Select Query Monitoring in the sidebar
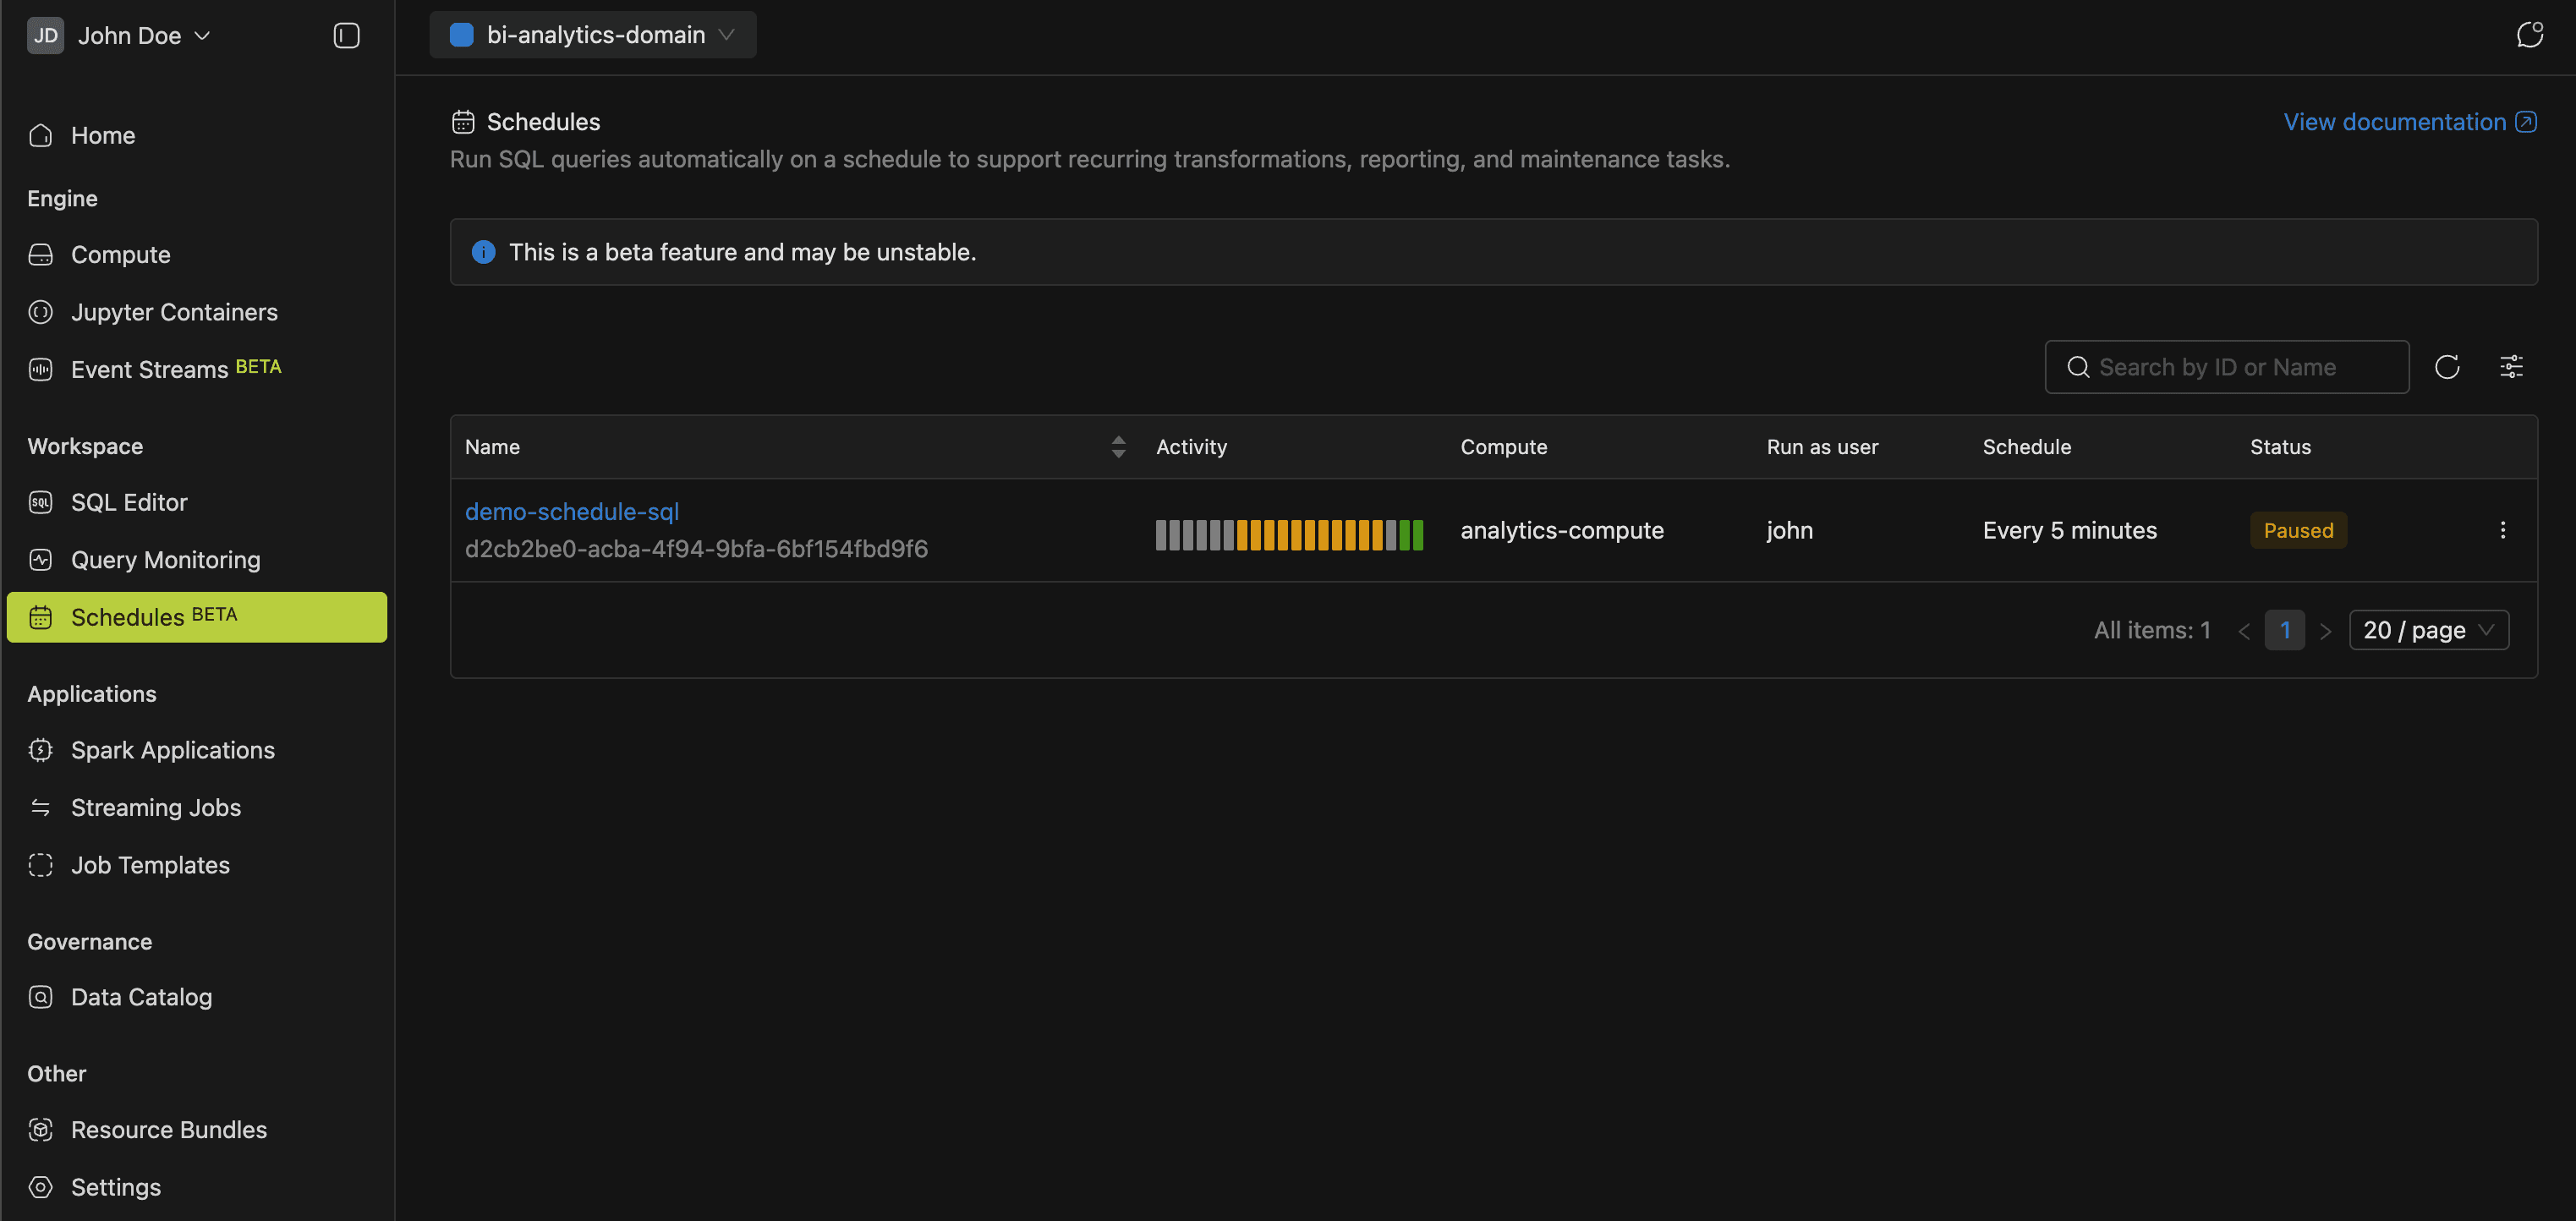2576x1221 pixels. (x=165, y=559)
